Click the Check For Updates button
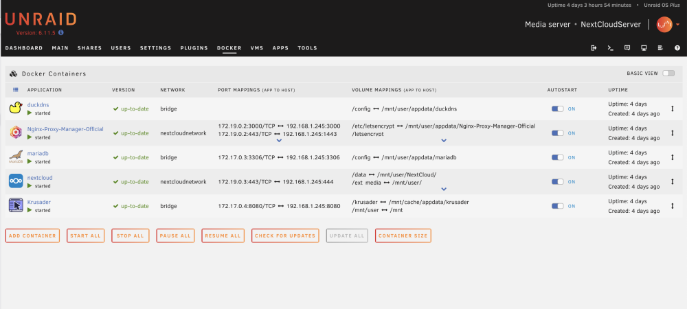 click(x=285, y=236)
